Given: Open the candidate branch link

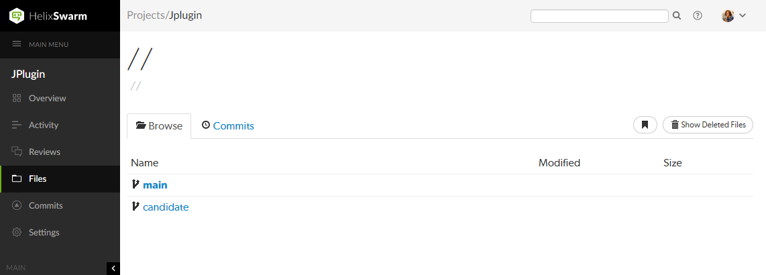Looking at the screenshot, I should point(166,207).
